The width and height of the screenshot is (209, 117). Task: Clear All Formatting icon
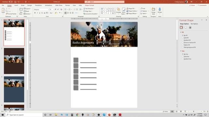coord(61,9)
